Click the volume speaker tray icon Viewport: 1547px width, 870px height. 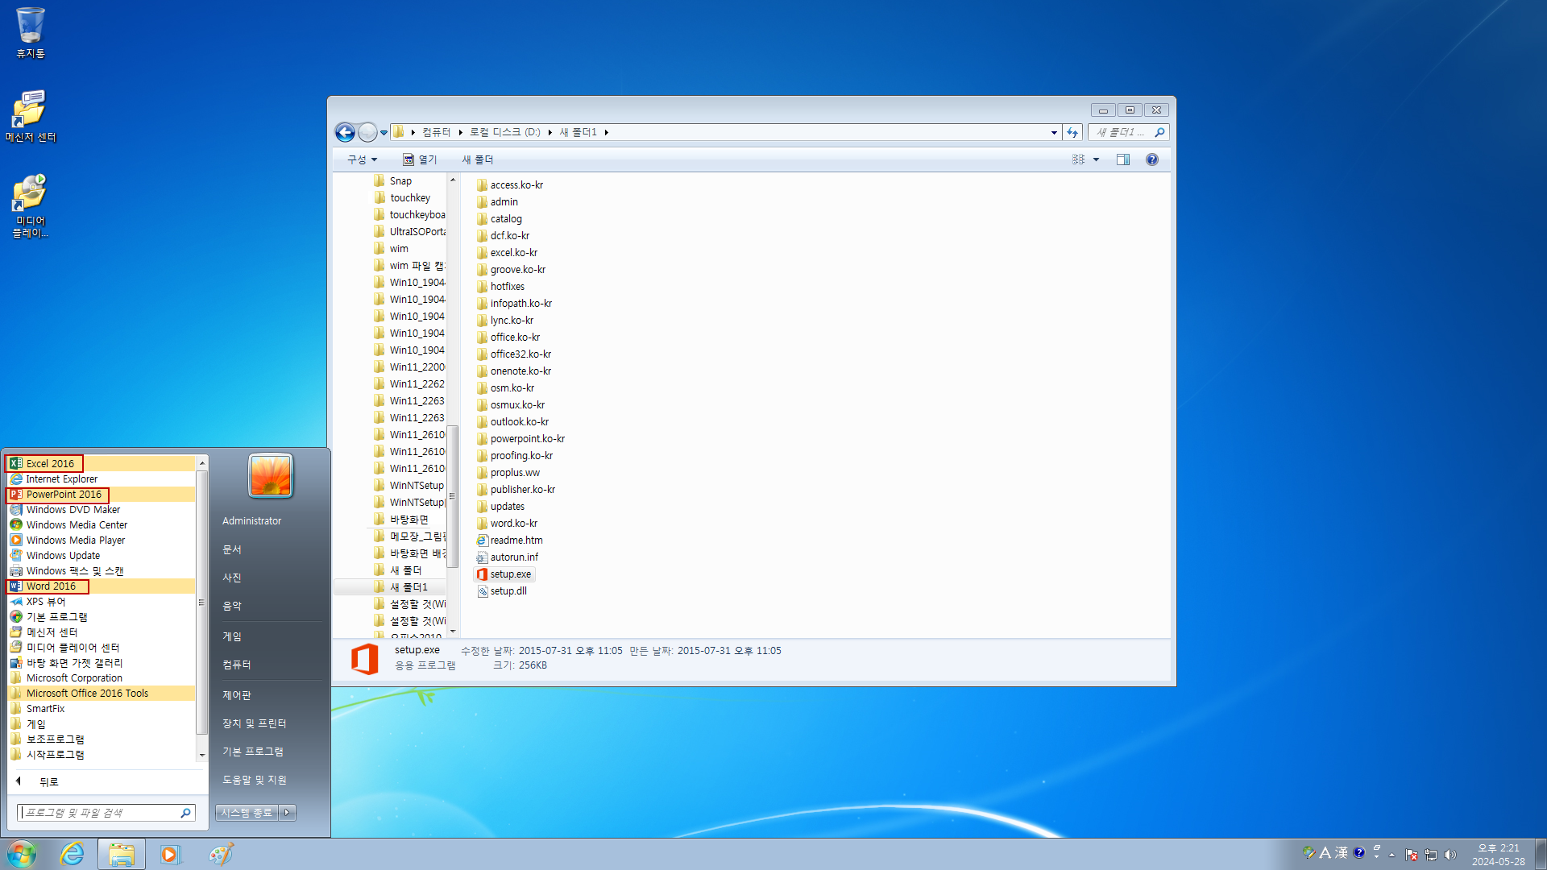(x=1450, y=854)
